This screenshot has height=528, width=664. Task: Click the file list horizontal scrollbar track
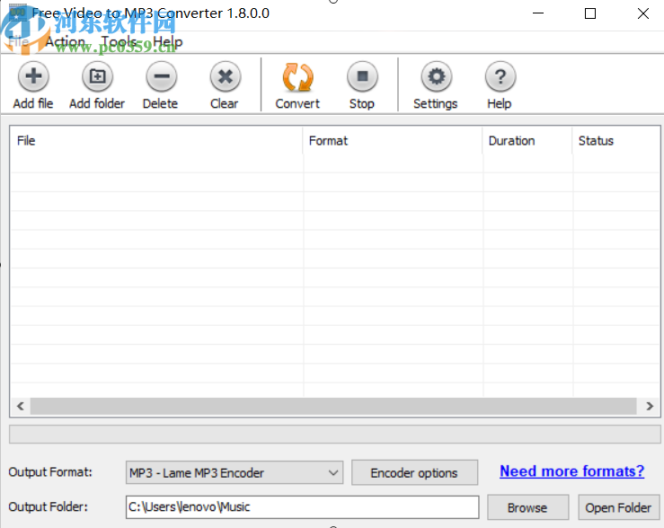(333, 406)
